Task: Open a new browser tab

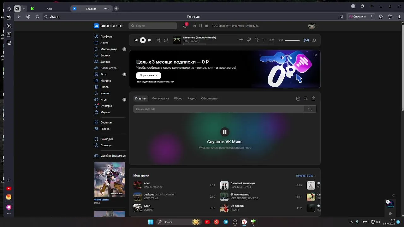Action: coord(116,9)
